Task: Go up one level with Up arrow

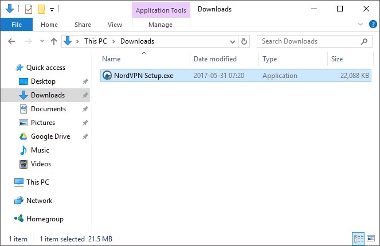Action: [54, 41]
